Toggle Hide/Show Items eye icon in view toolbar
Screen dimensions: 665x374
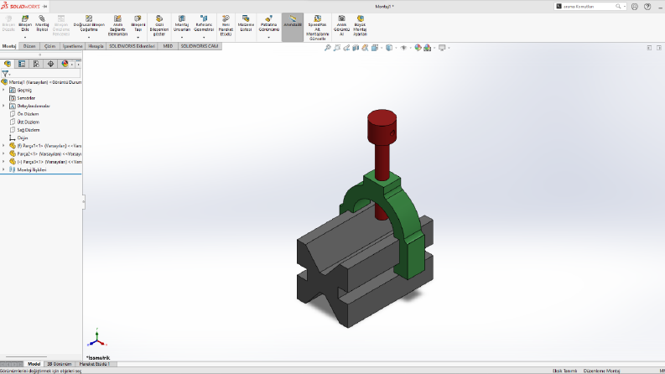tap(403, 48)
